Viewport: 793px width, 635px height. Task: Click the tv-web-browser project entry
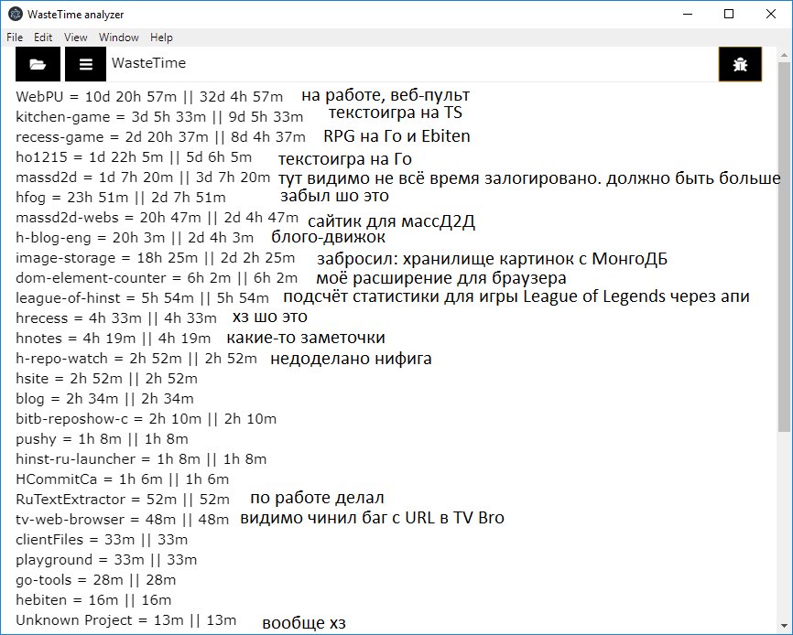click(122, 519)
